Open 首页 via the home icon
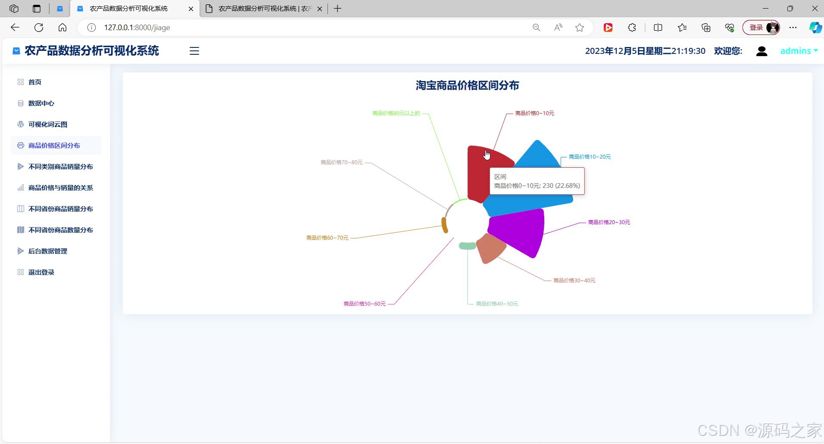The width and height of the screenshot is (824, 444). click(x=20, y=82)
